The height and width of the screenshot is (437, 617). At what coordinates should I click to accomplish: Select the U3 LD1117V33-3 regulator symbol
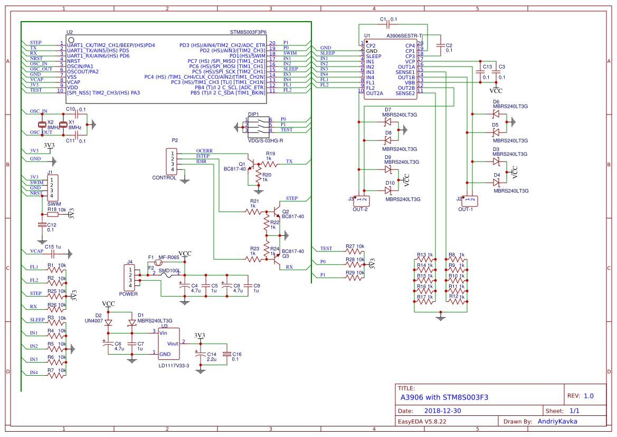pos(169,344)
